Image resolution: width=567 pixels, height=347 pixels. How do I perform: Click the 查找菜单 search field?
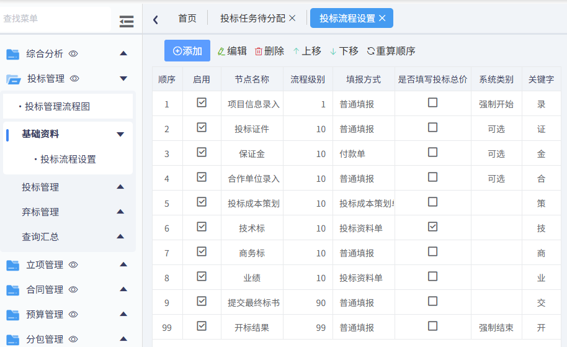pyautogui.click(x=56, y=19)
